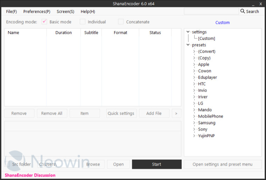Click the Search magnifier icon
Viewport: 266px width, 180px height.
pos(243,12)
